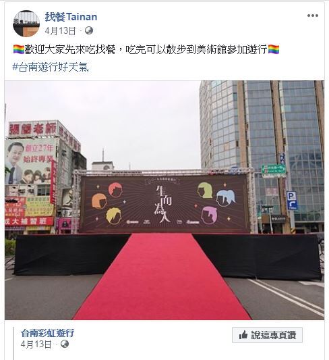Click the 生而為人 banner in the photo
329x360 pixels.
[x=164, y=204]
